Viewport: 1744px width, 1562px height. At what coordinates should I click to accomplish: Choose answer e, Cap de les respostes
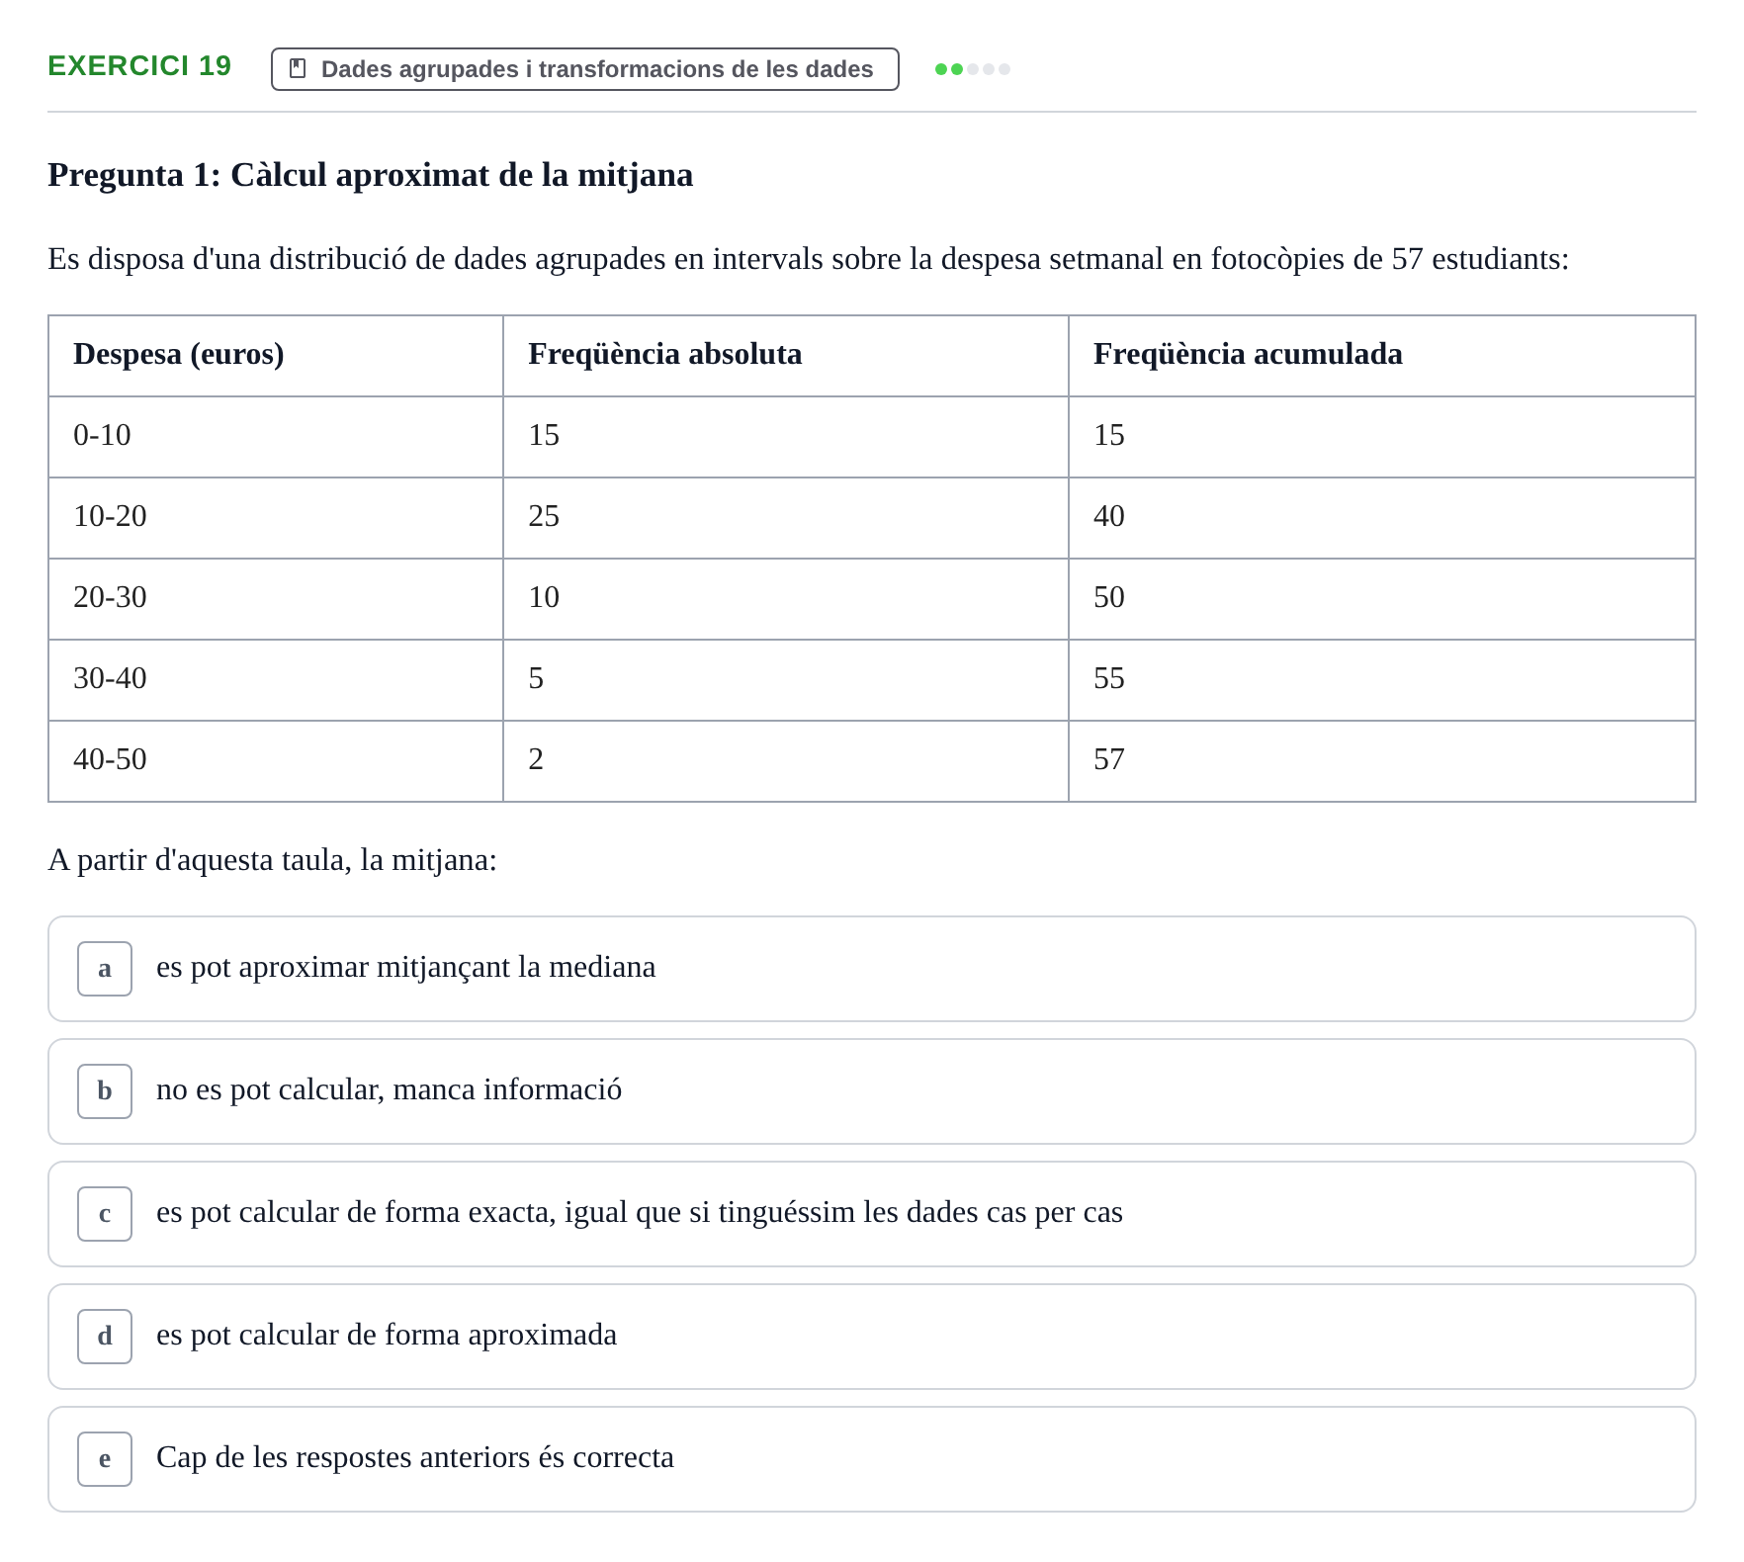(872, 1459)
